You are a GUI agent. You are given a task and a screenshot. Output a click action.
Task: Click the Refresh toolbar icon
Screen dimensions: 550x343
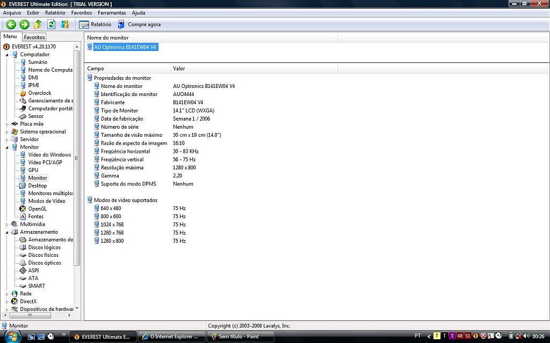51,24
